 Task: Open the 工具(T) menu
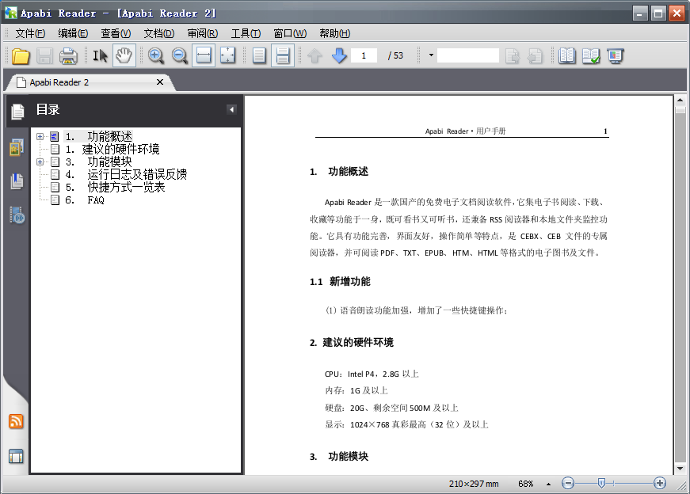[246, 33]
